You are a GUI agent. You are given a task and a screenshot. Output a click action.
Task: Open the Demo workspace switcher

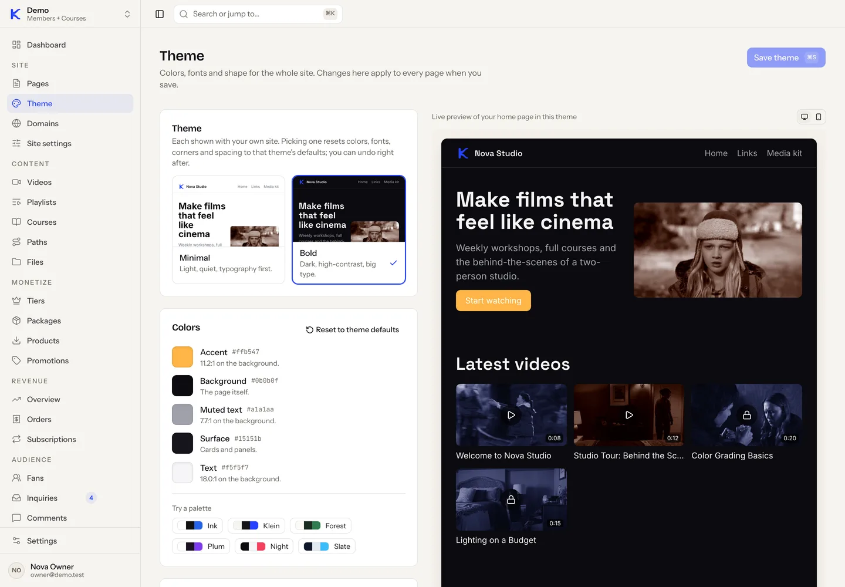pyautogui.click(x=70, y=14)
